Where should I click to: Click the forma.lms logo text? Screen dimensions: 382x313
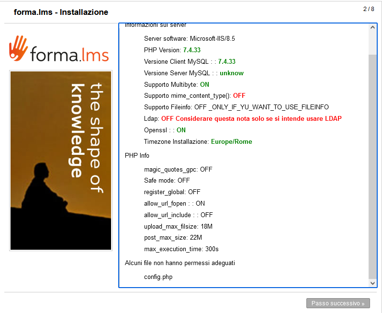(69, 54)
